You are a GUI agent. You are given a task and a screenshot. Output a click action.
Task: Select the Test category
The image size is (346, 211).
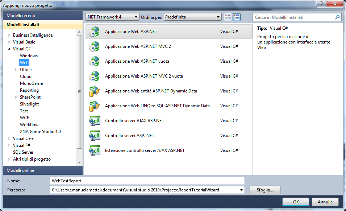point(24,111)
